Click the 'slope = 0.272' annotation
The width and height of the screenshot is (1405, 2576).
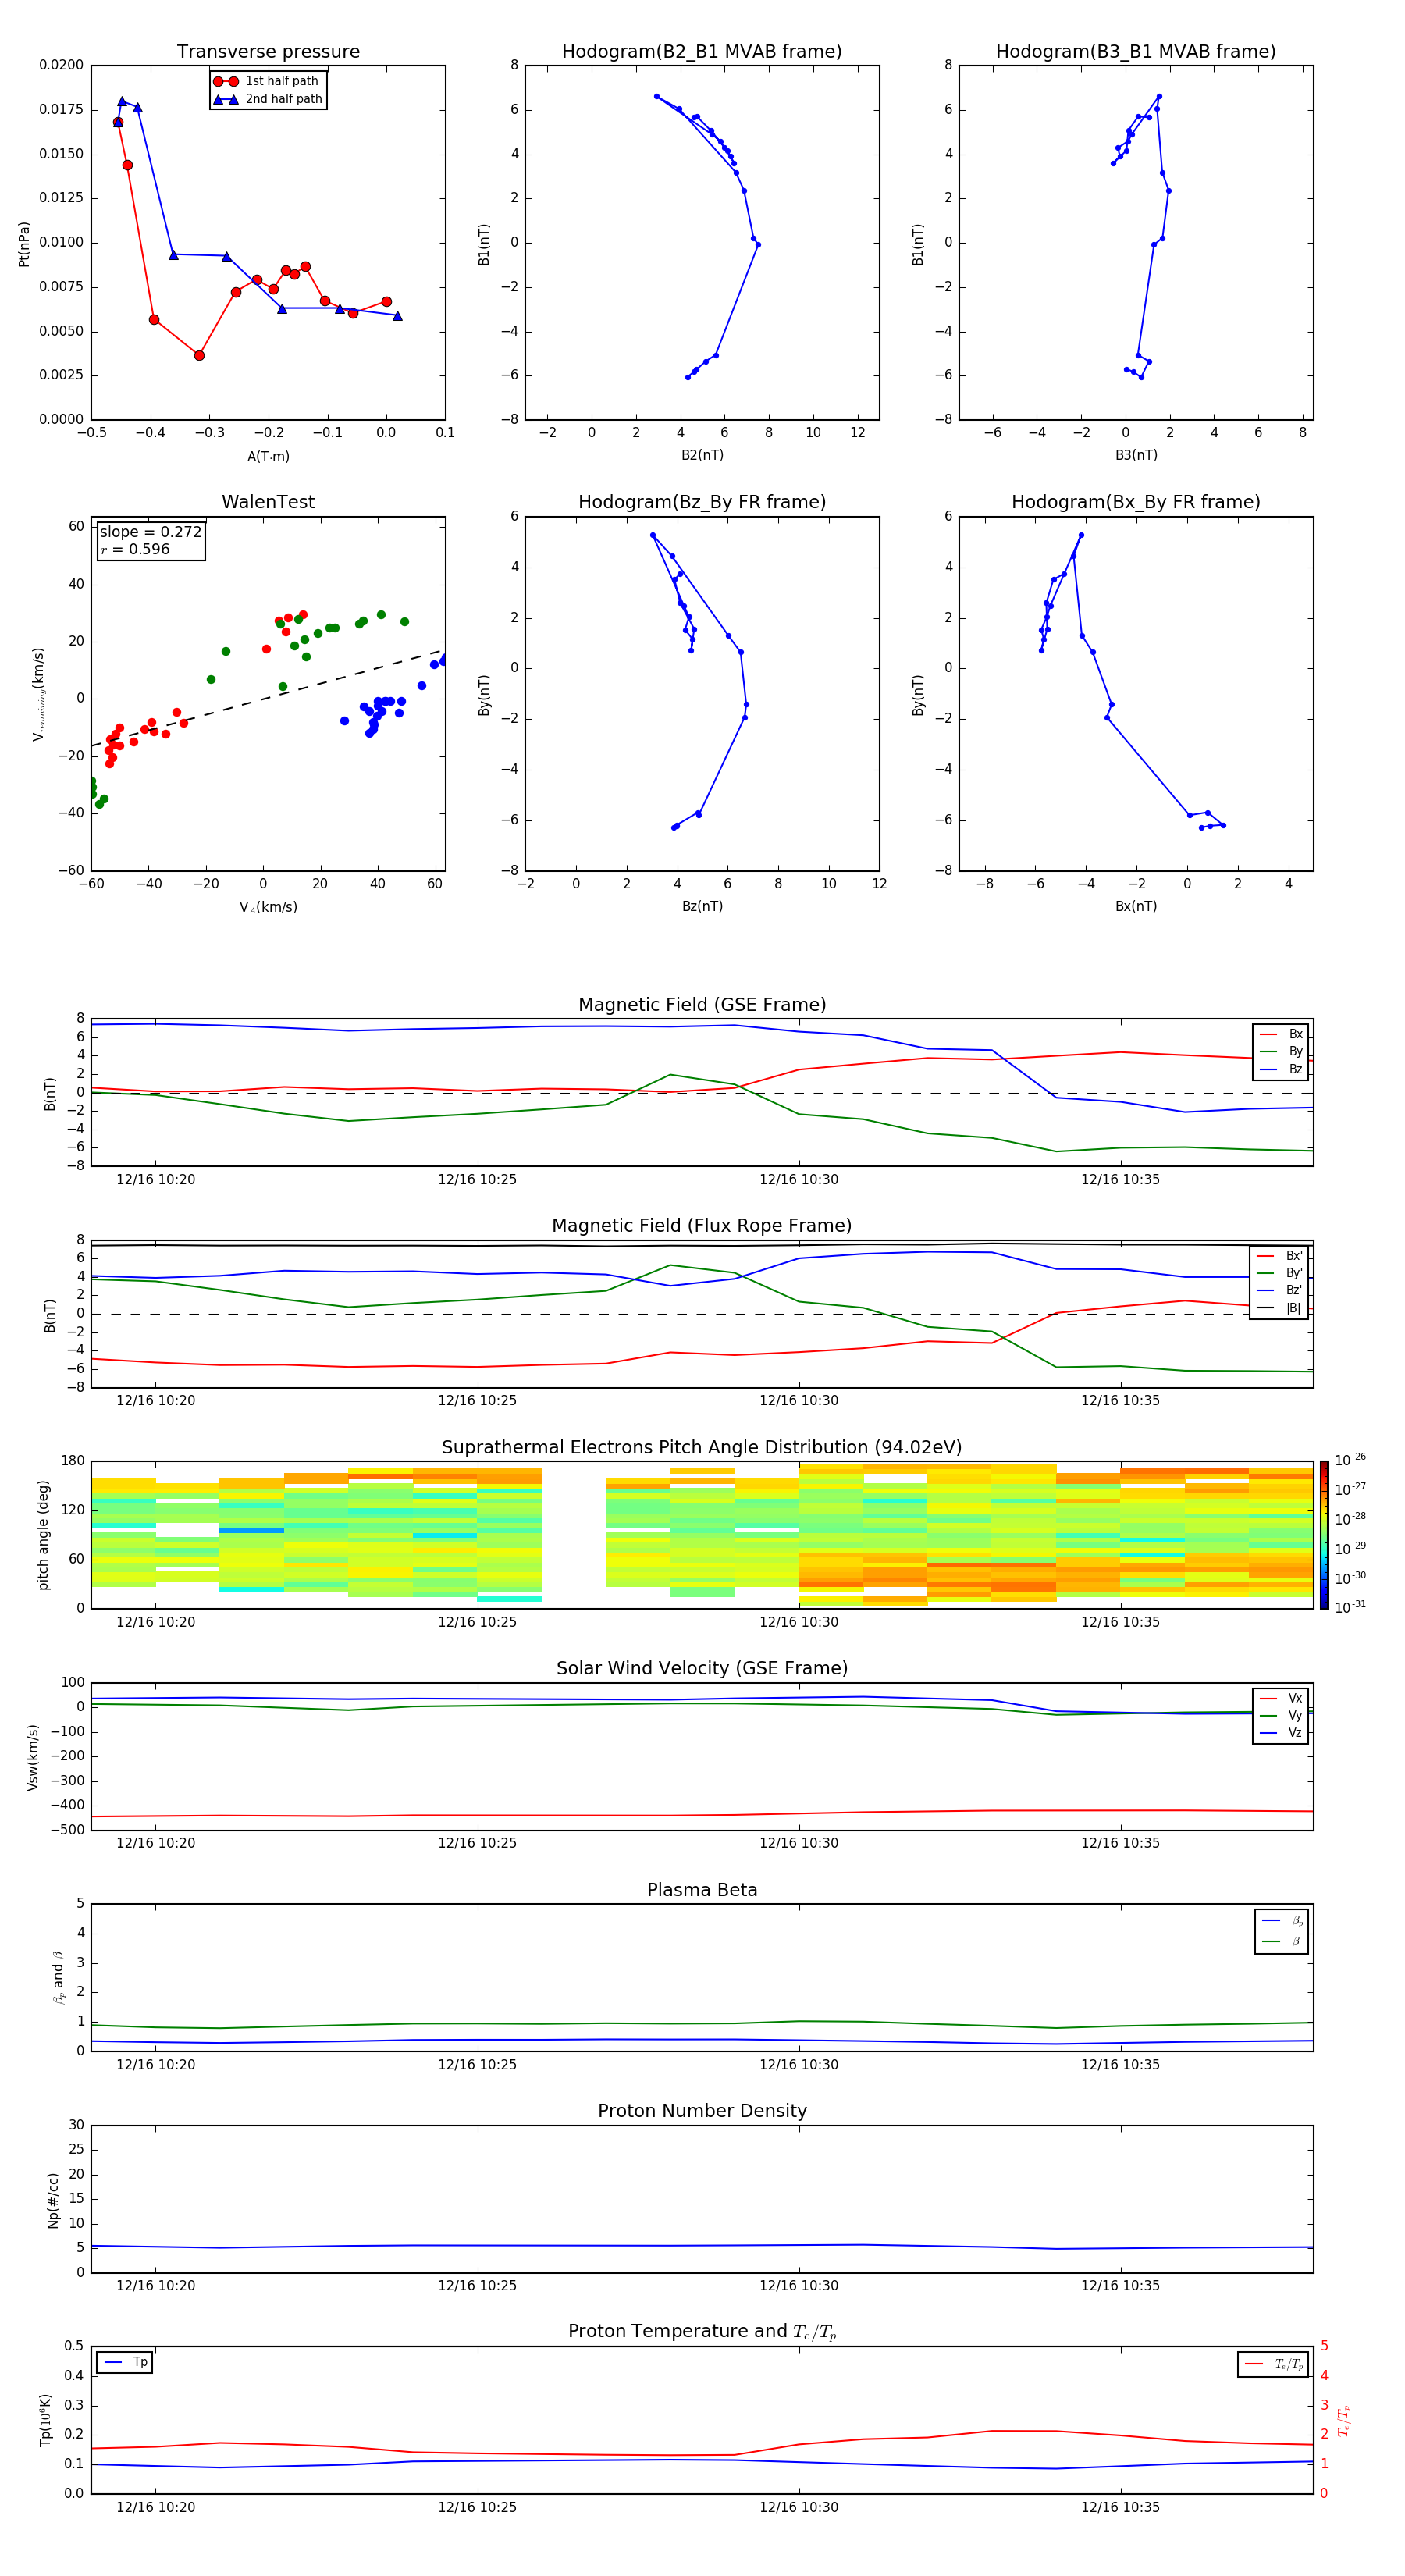(150, 532)
